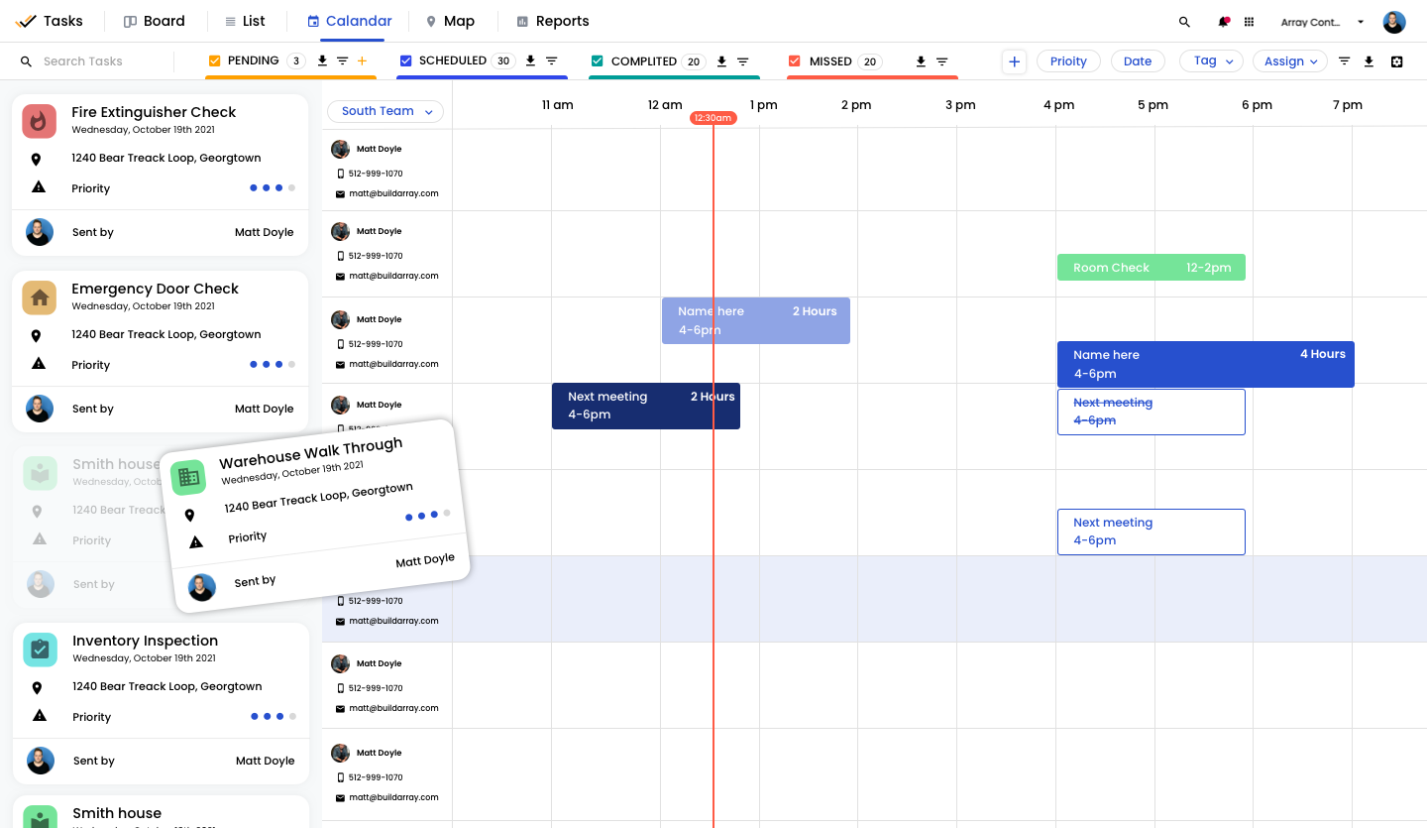
Task: Click the blue plus add button
Action: click(1014, 61)
